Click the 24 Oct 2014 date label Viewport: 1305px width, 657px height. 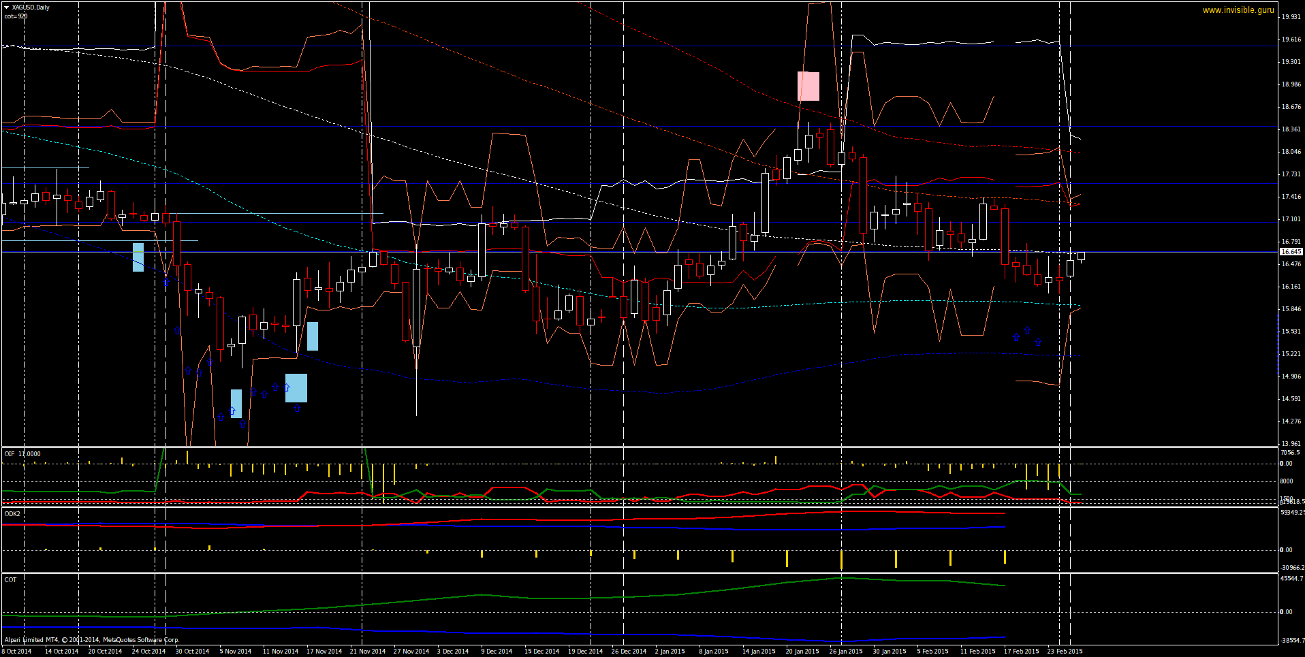pos(148,652)
